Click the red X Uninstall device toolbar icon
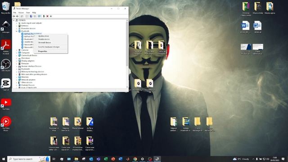The image size is (288, 162). pos(47,16)
